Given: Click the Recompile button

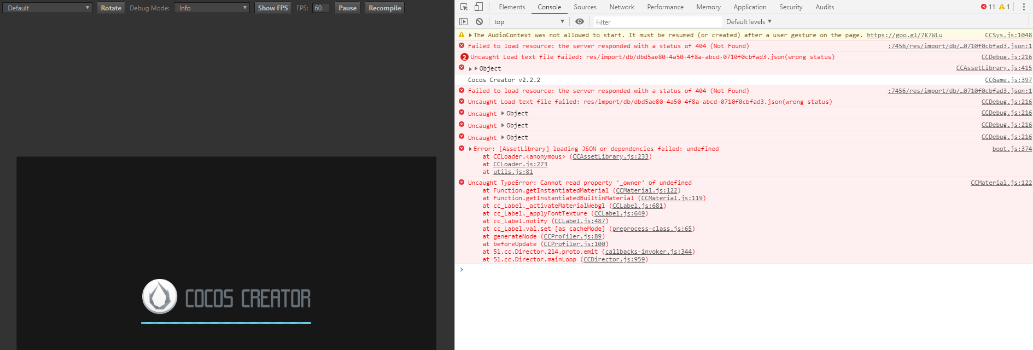Looking at the screenshot, I should [x=385, y=8].
